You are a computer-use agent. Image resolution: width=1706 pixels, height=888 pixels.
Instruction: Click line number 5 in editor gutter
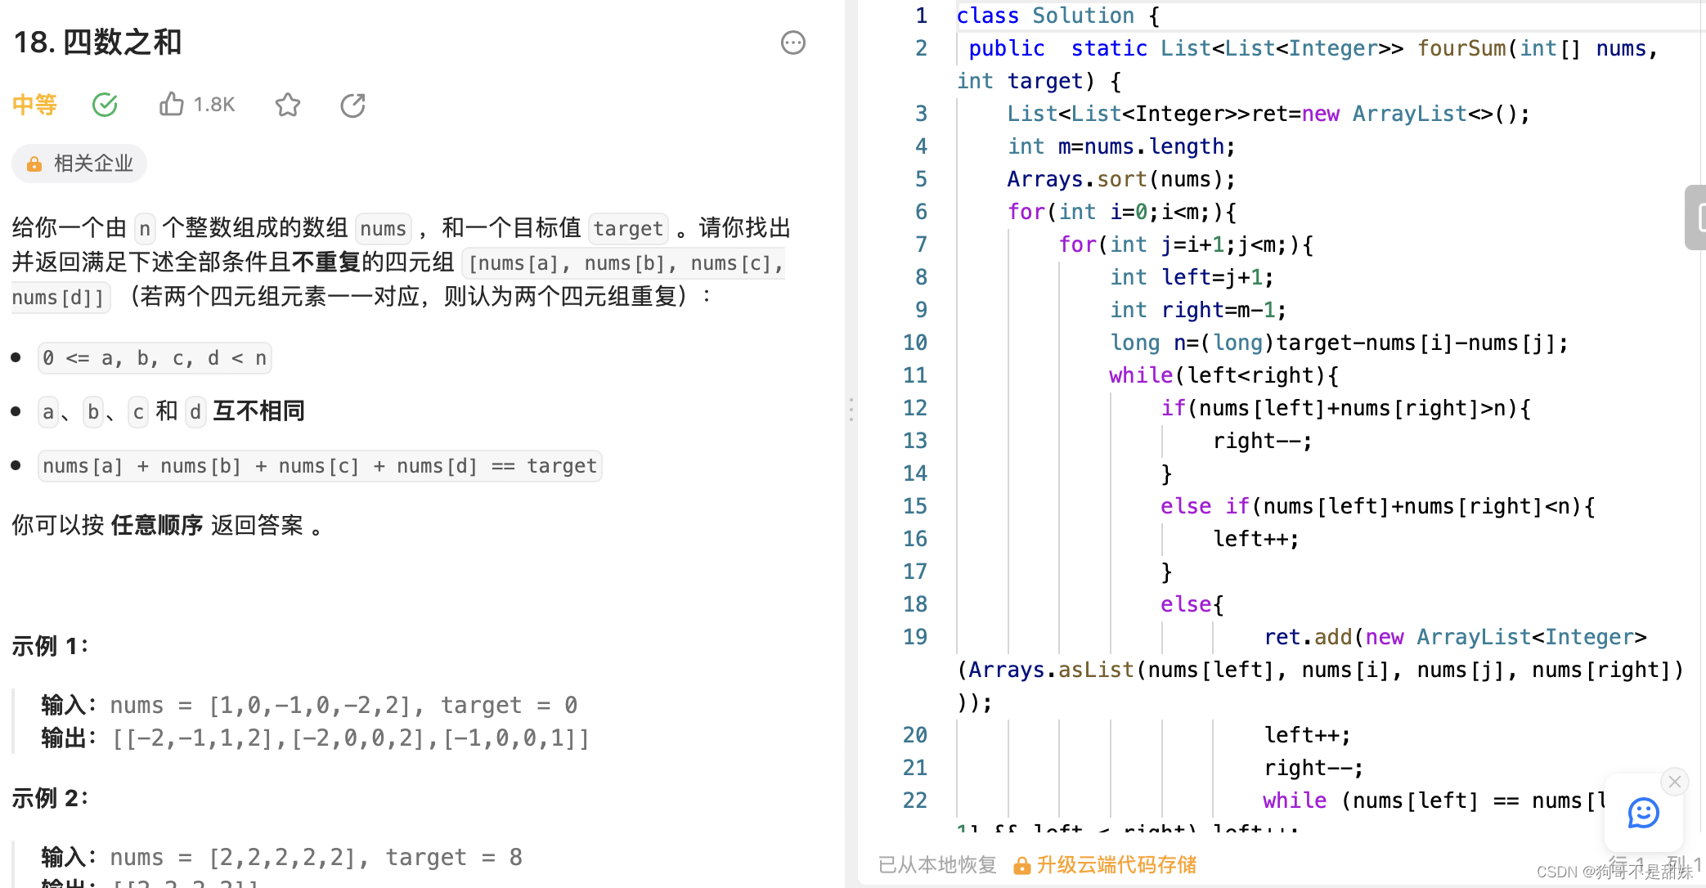(x=921, y=179)
